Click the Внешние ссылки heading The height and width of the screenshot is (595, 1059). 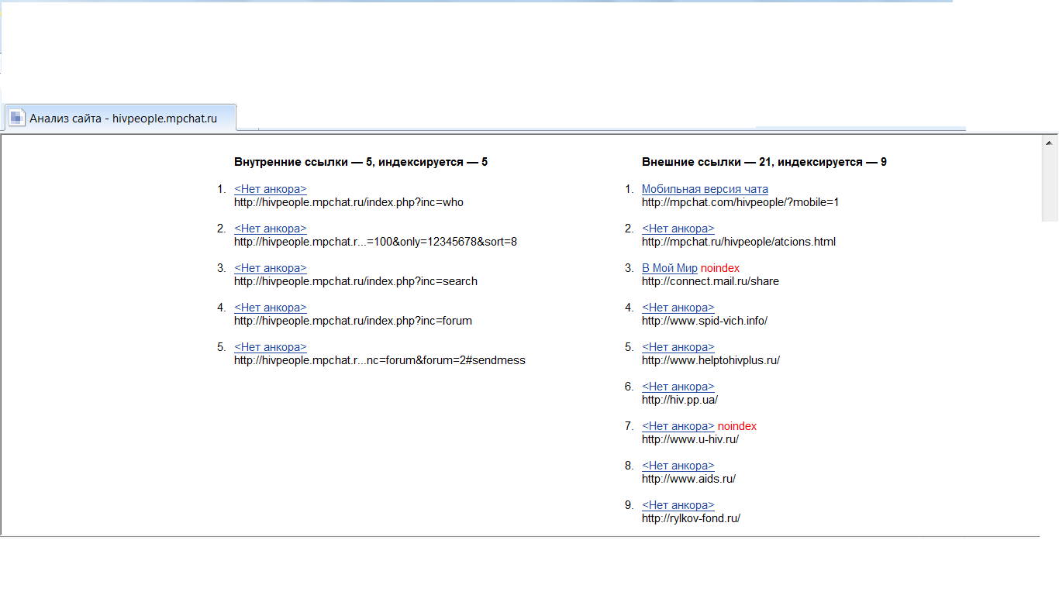pos(764,162)
